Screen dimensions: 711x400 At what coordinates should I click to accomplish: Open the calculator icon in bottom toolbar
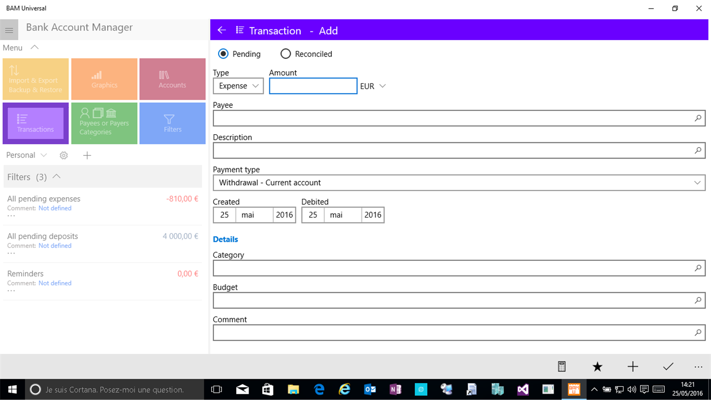[562, 366]
